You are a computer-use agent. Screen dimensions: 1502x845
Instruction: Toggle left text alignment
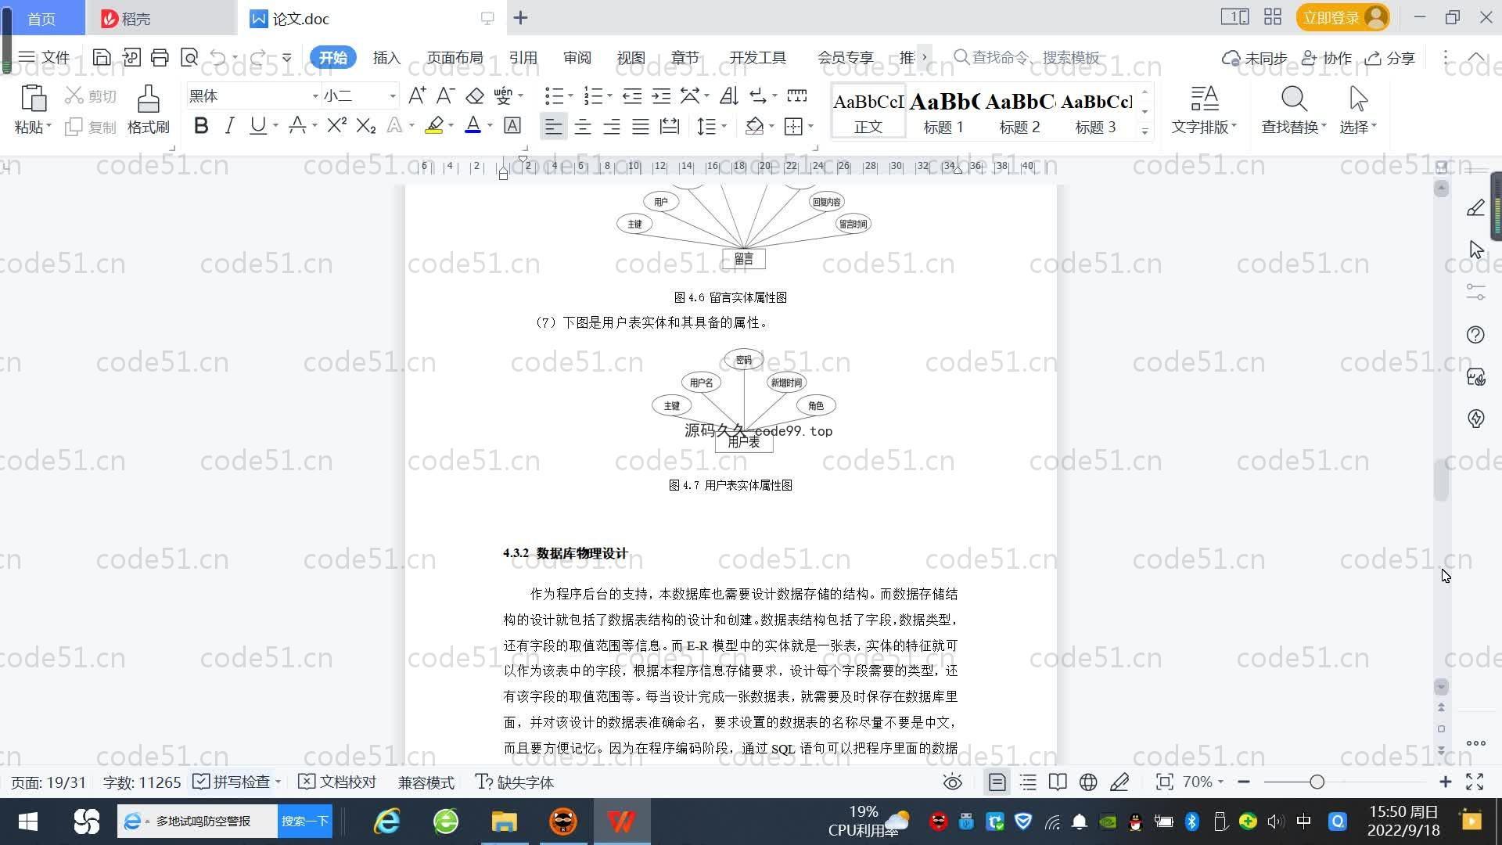point(553,126)
